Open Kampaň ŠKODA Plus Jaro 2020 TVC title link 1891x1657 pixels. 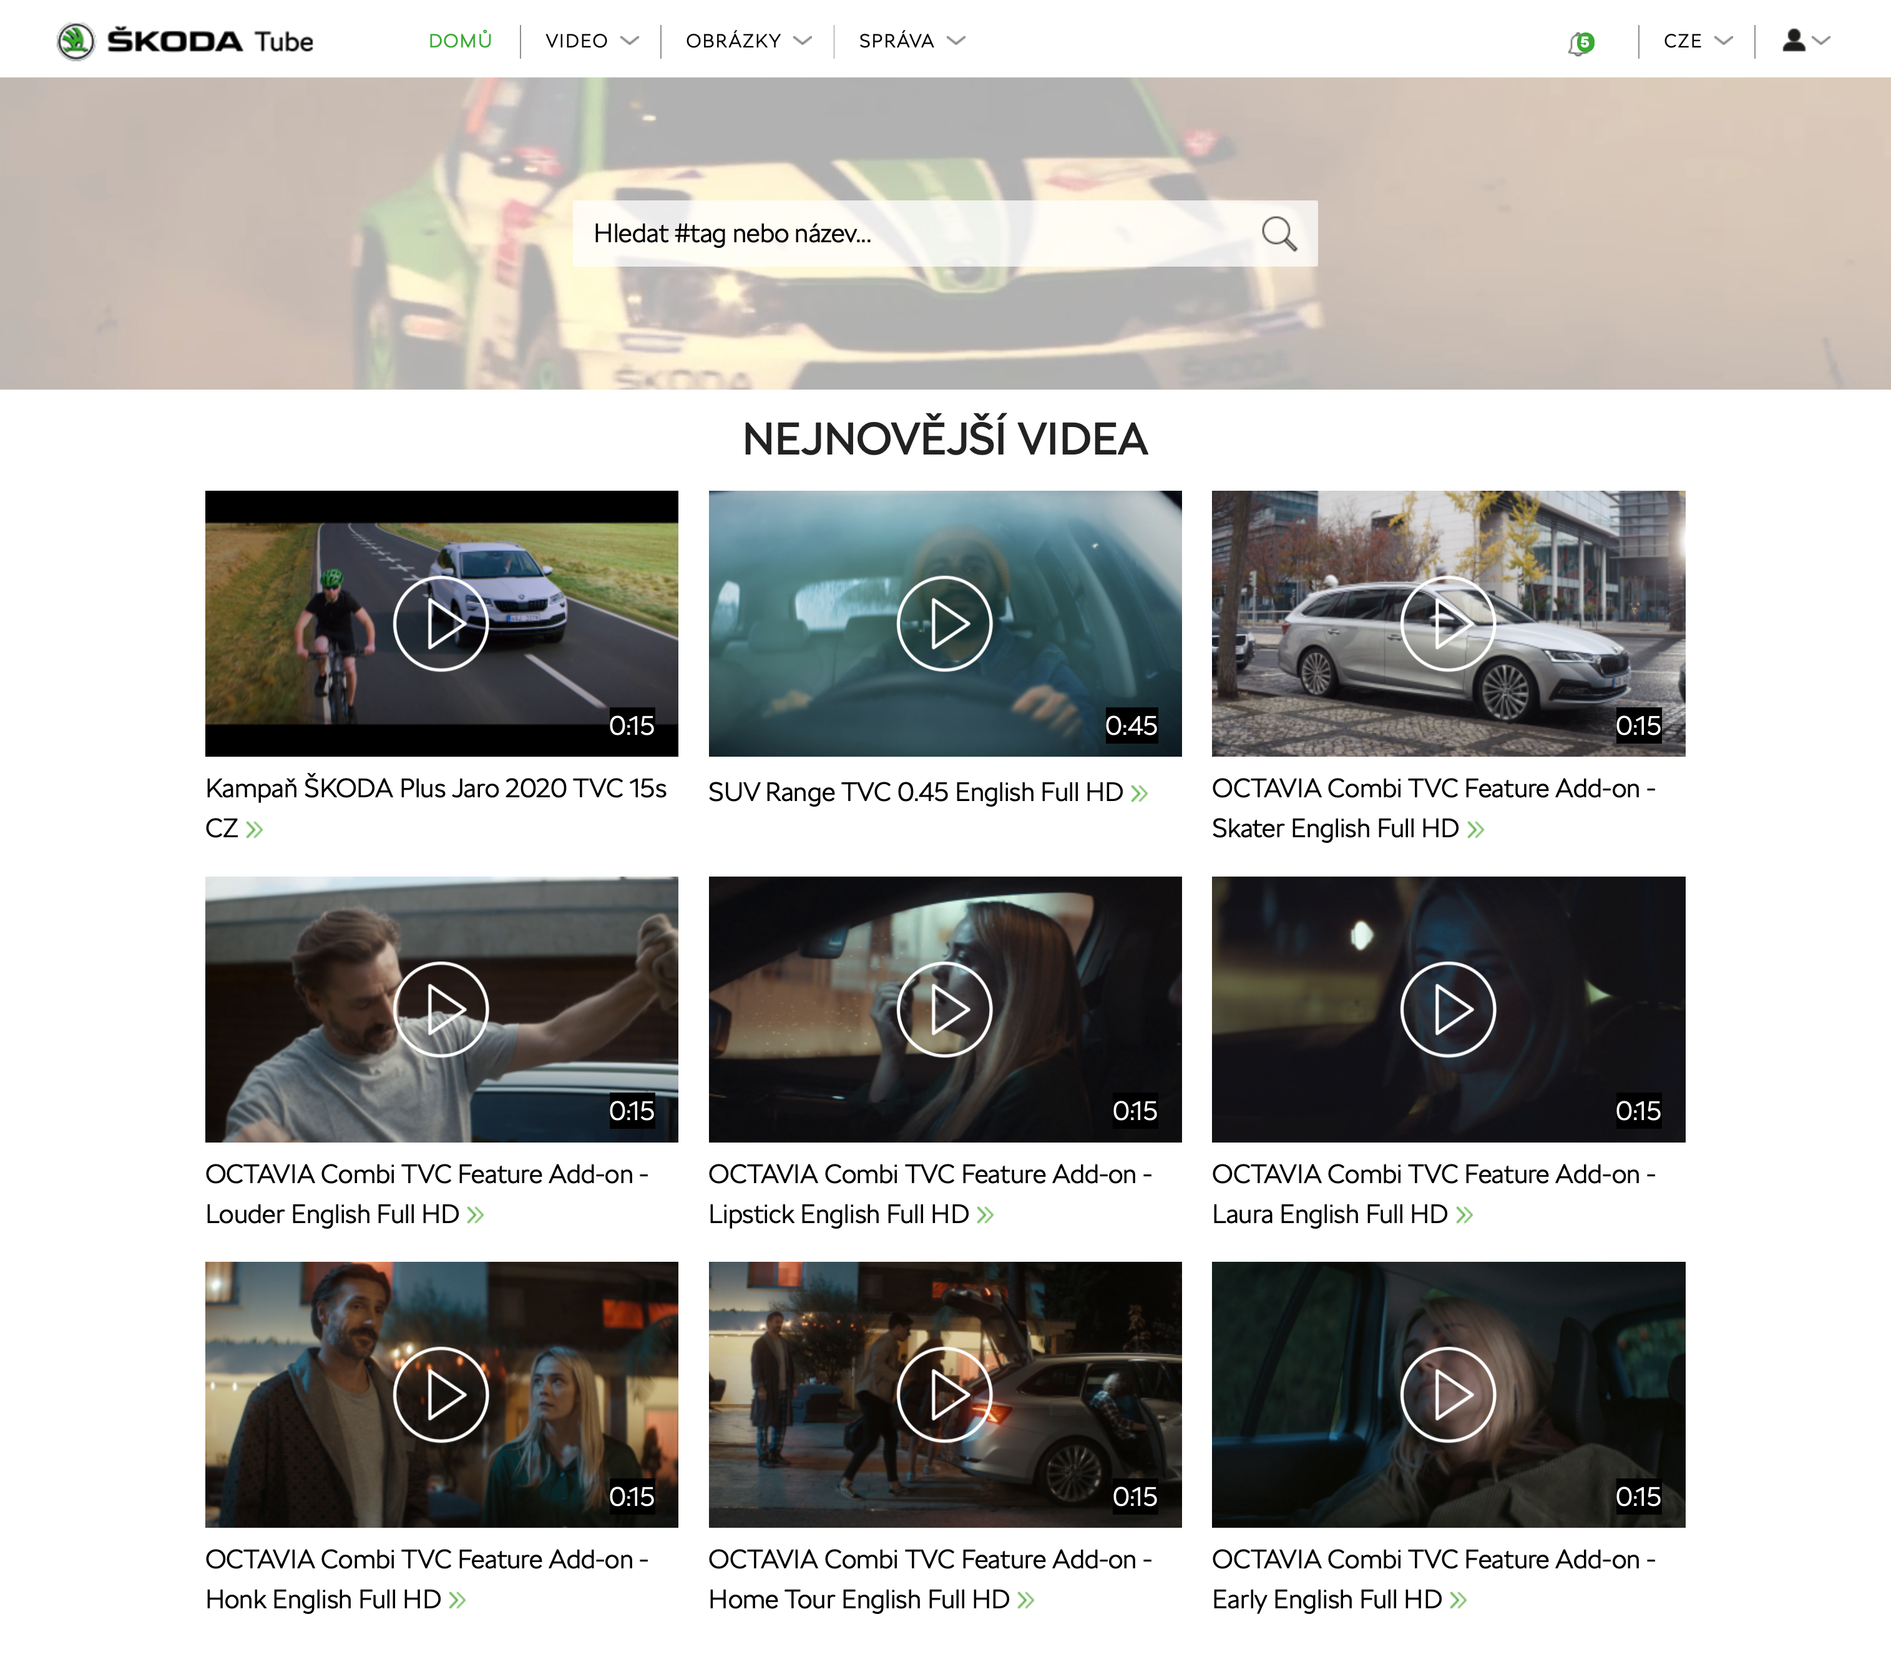[436, 808]
